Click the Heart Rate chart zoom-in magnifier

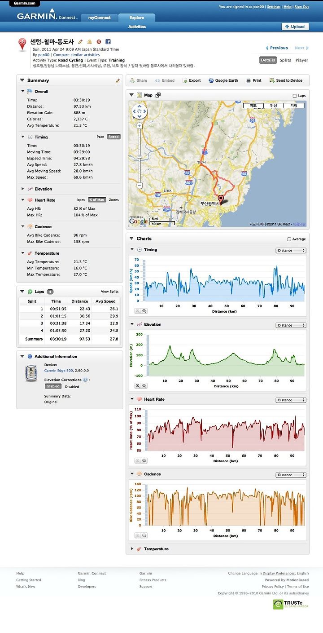pyautogui.click(x=138, y=460)
